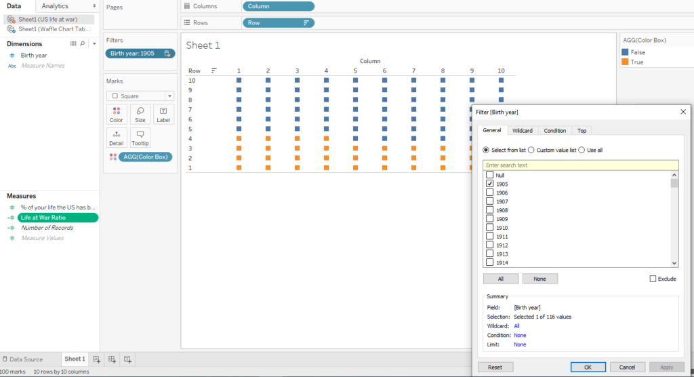The width and height of the screenshot is (694, 377).
Task: Click the Cancel button
Action: pos(627,368)
